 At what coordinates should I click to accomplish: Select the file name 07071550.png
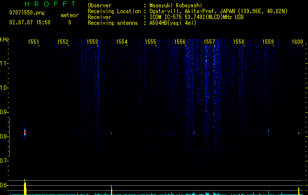(27, 13)
